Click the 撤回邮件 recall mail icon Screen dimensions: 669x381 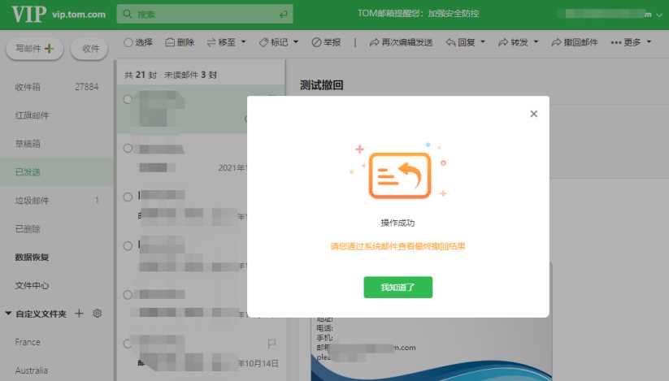(557, 42)
